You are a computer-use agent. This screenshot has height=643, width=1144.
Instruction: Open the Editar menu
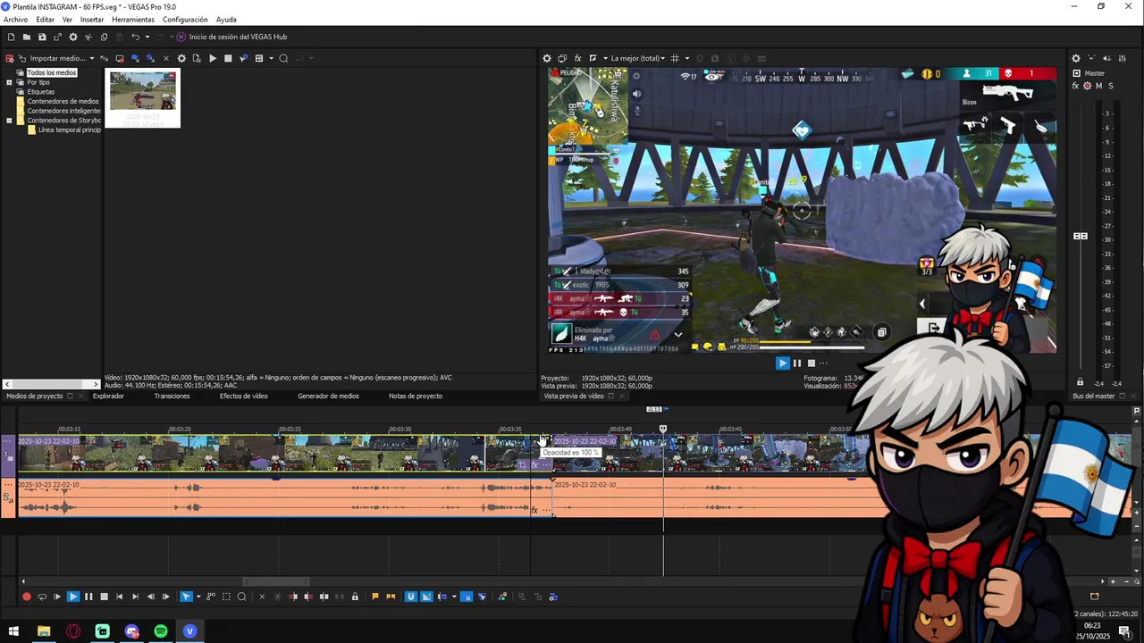click(45, 20)
